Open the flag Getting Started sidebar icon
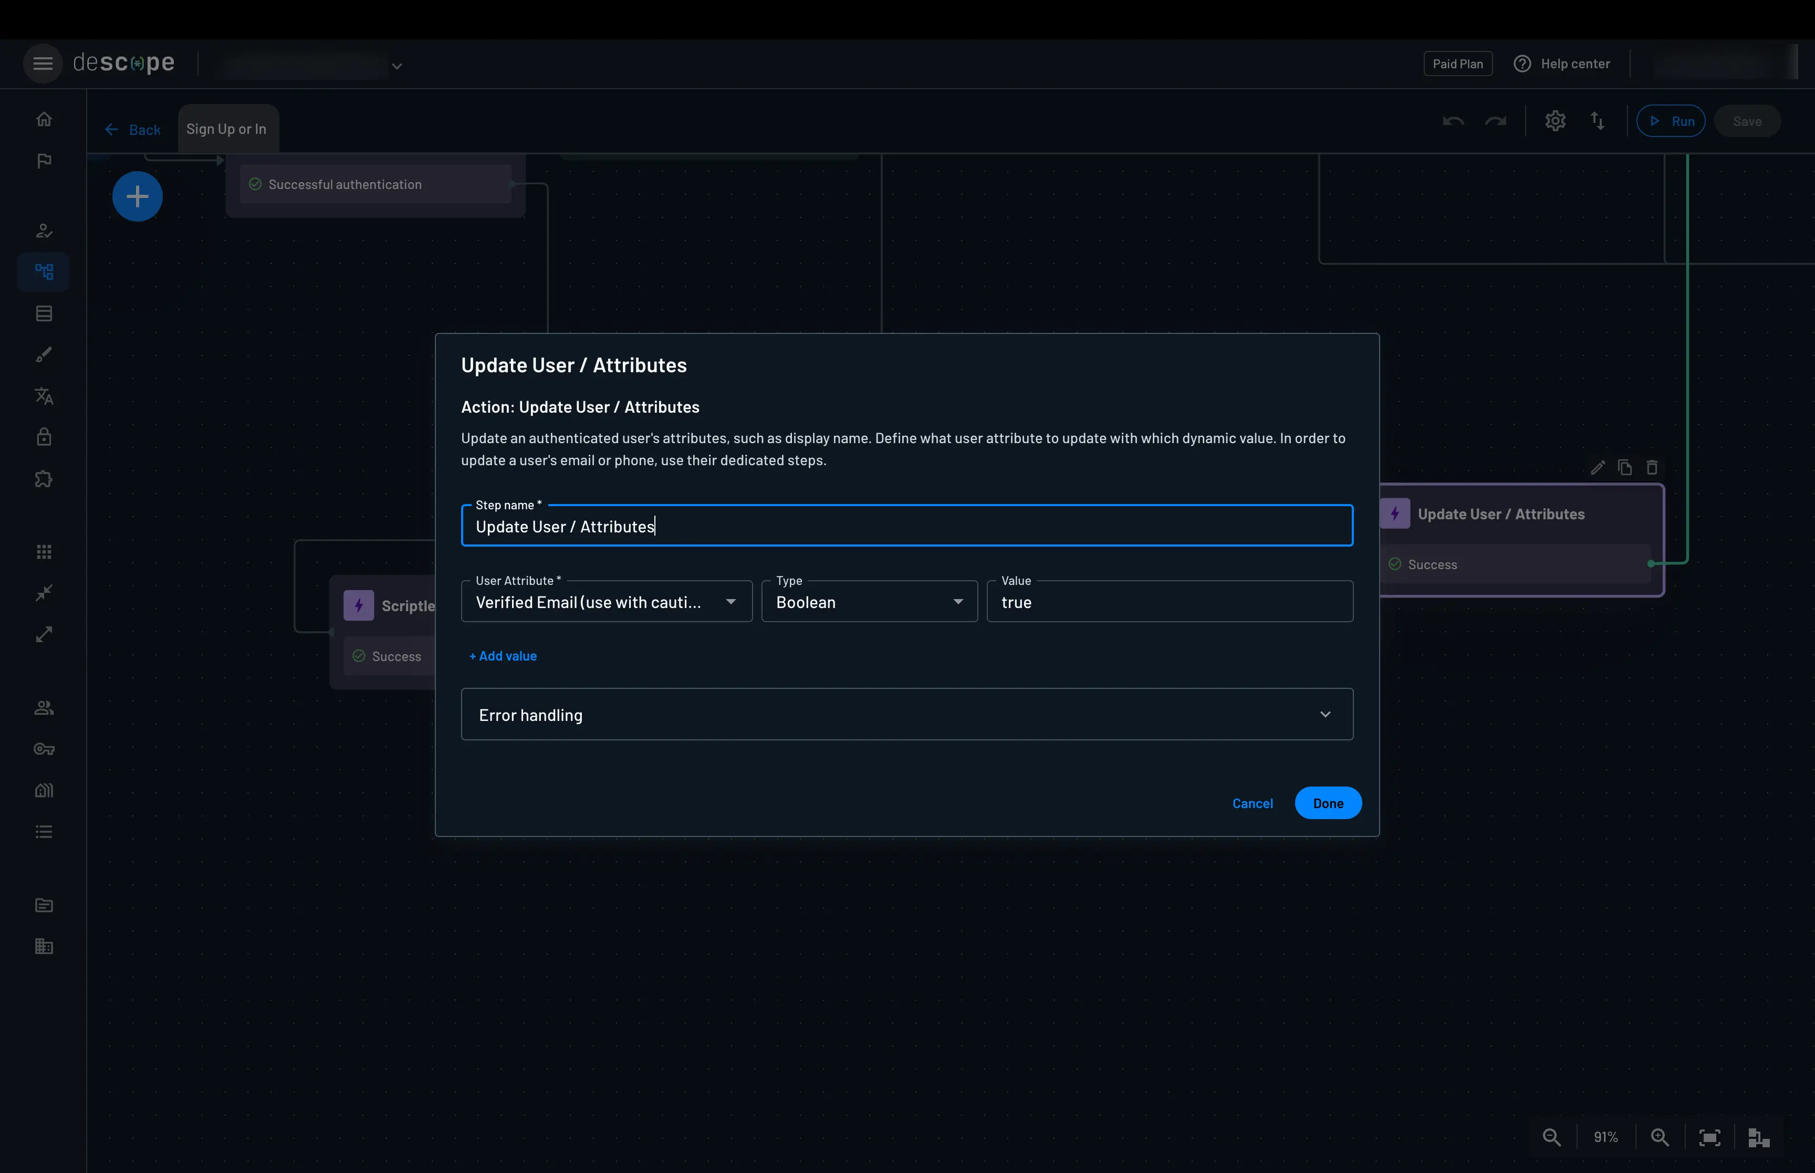The width and height of the screenshot is (1815, 1173). pos(44,161)
